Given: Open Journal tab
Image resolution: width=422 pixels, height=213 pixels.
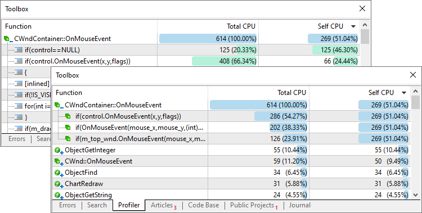Looking at the screenshot, I should coord(299,205).
